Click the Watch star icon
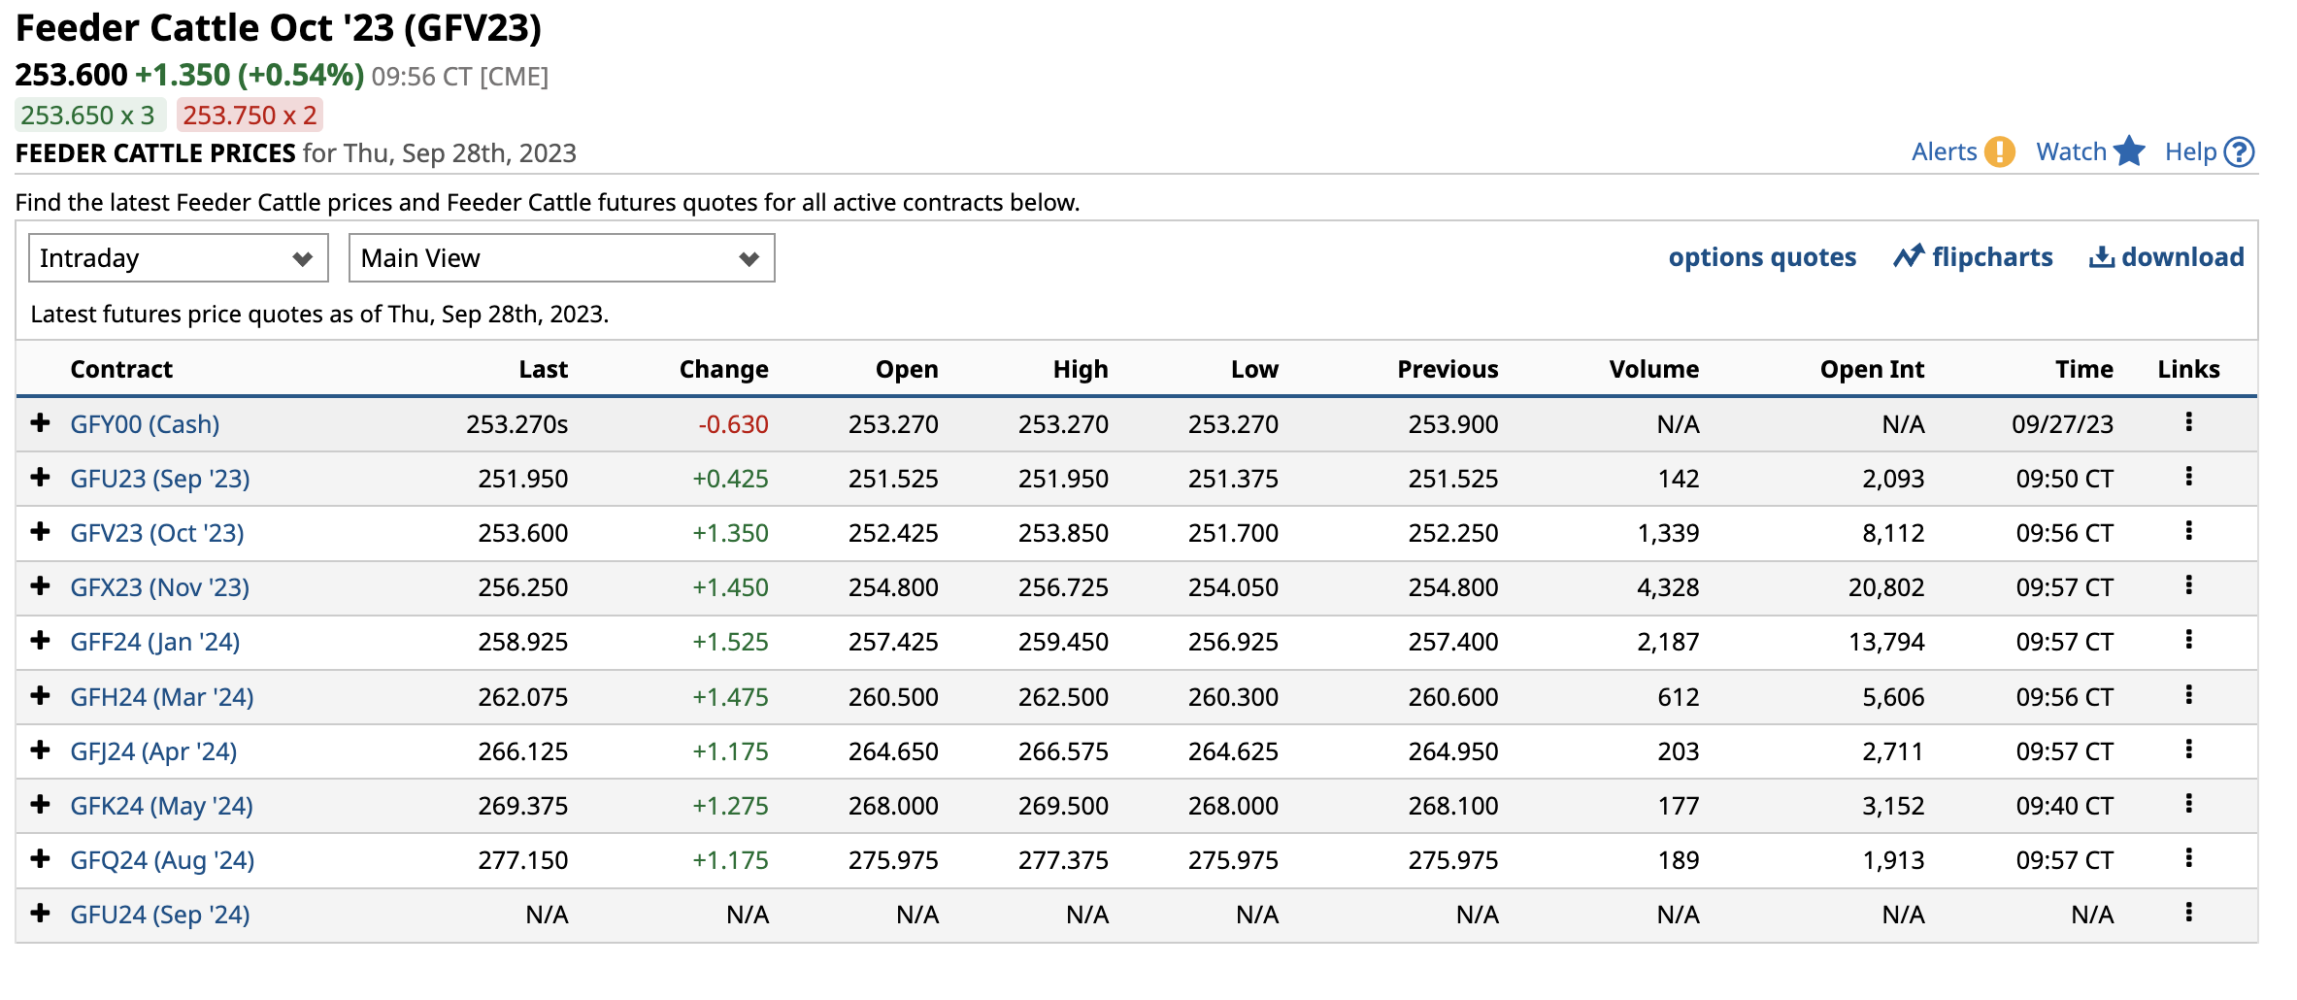This screenshot has height=1000, width=2297. (2129, 151)
